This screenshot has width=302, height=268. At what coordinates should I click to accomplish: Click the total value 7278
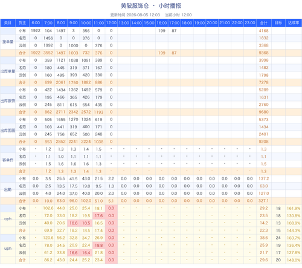tap(264, 82)
